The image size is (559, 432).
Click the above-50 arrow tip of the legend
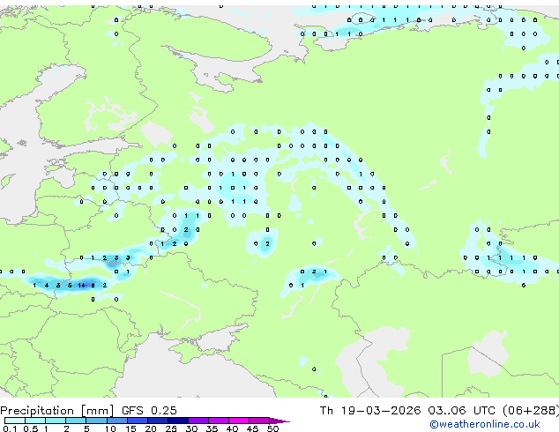[x=279, y=421]
